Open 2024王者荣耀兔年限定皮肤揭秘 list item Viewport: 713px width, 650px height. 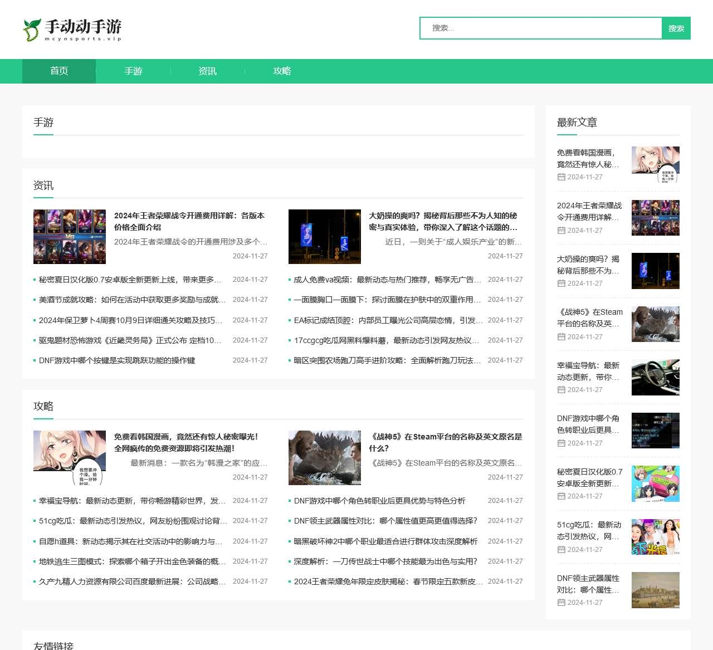click(x=389, y=581)
